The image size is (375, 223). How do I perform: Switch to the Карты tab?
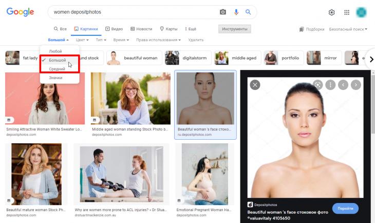168,29
